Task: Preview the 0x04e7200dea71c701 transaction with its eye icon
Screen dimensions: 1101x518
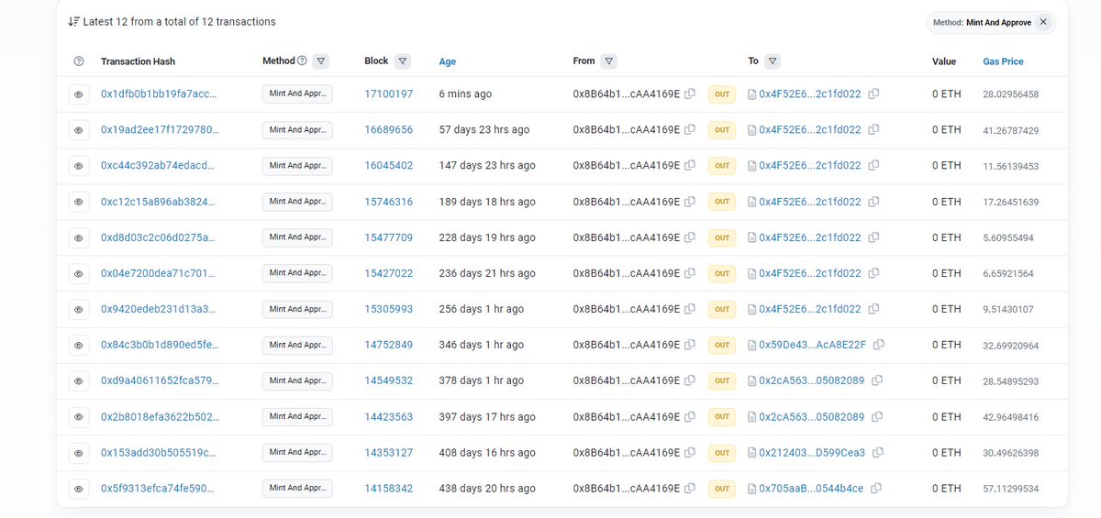Action: tap(79, 273)
